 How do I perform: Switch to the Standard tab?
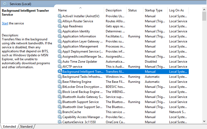[x=26, y=127]
